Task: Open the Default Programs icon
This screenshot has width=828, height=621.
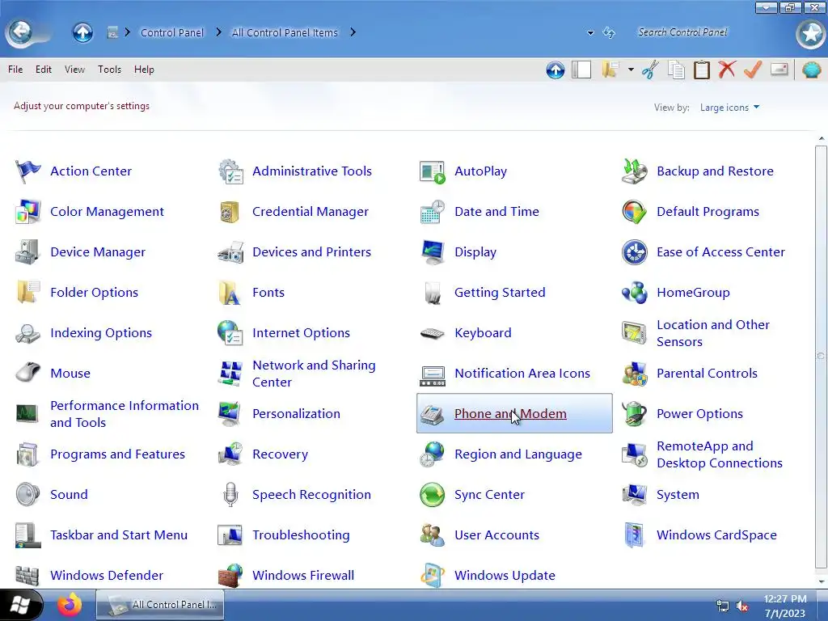Action: coord(634,212)
